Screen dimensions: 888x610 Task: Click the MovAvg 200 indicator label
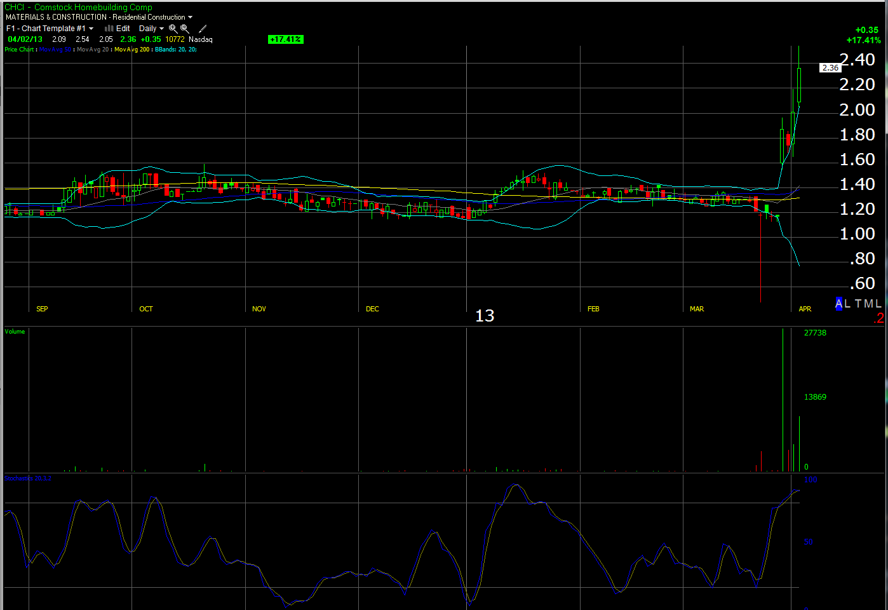[x=132, y=50]
